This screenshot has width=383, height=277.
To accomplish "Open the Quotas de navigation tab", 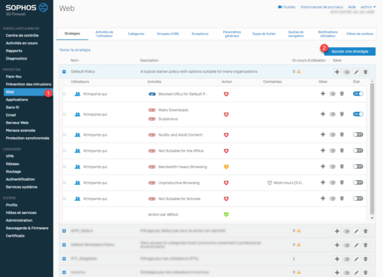I will (x=296, y=34).
